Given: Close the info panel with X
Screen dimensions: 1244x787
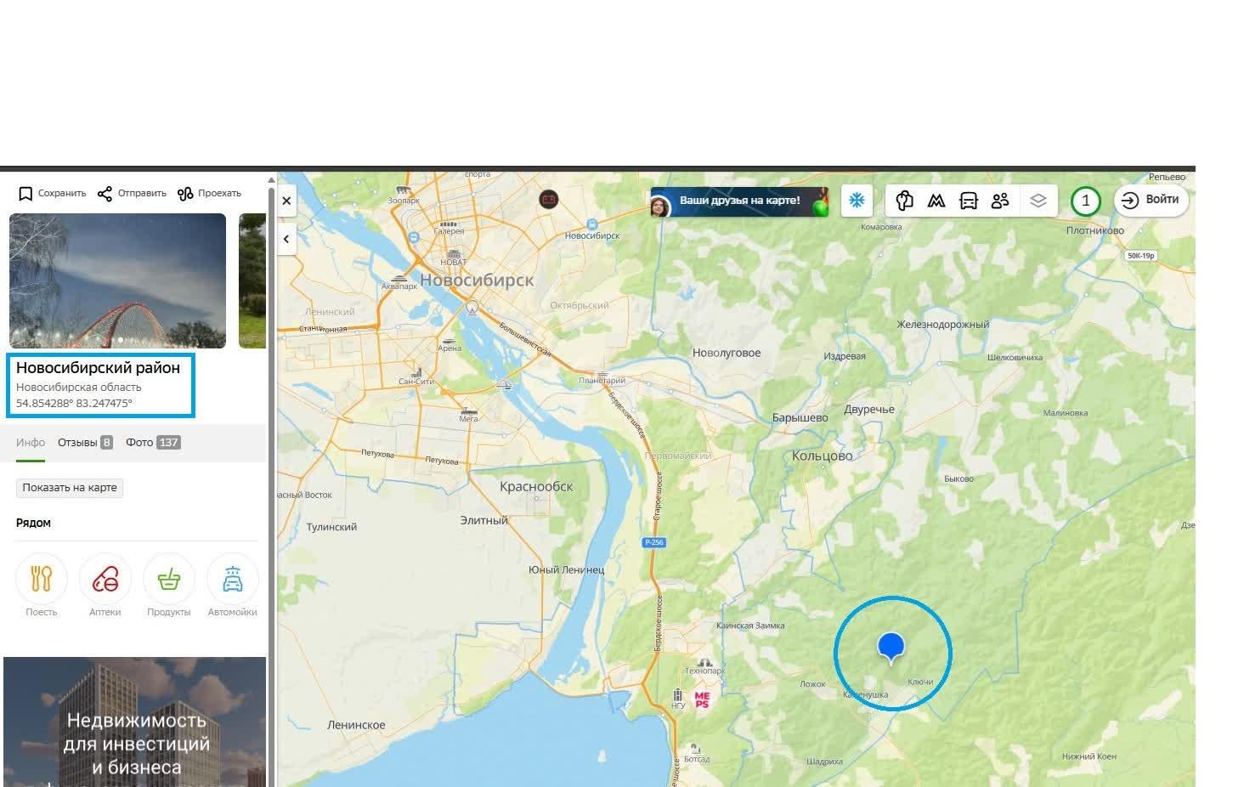Looking at the screenshot, I should [x=286, y=201].
